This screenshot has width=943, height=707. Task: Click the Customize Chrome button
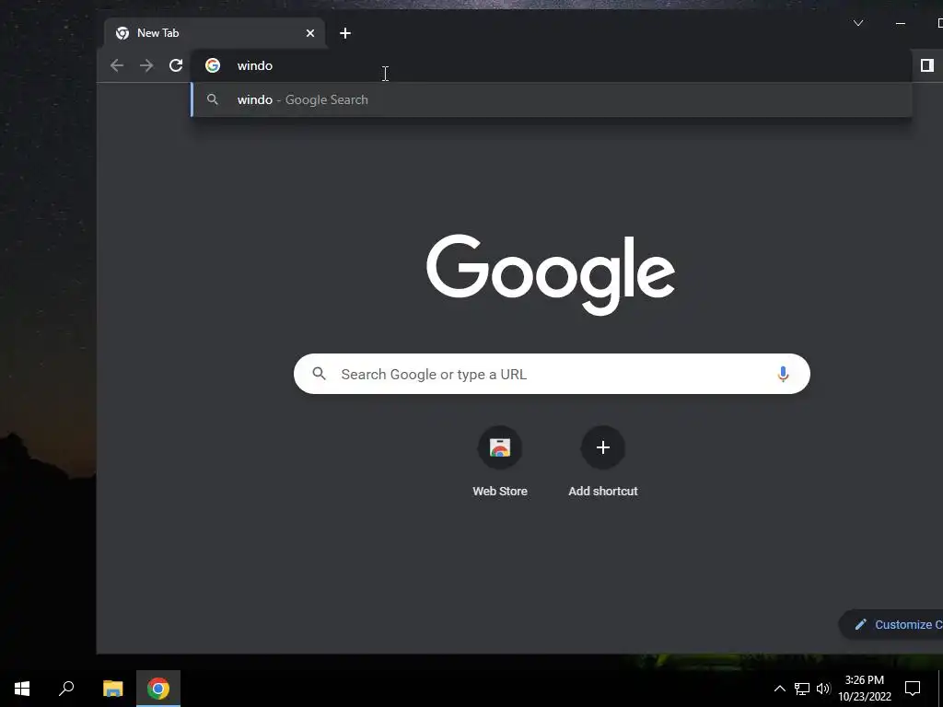(891, 625)
